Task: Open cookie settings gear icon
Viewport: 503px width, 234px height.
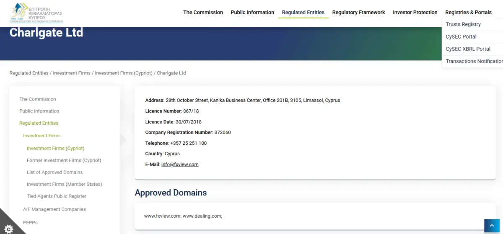Action: pyautogui.click(x=8, y=229)
